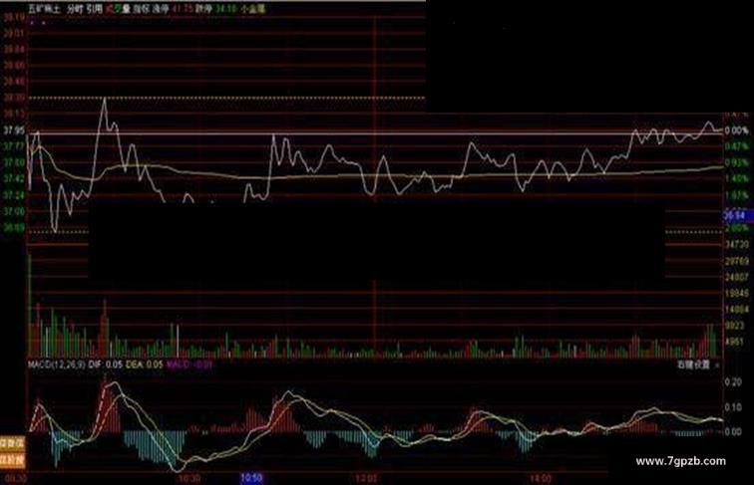
Task: Click the 0.00% percent axis label
Action: pyautogui.click(x=737, y=130)
